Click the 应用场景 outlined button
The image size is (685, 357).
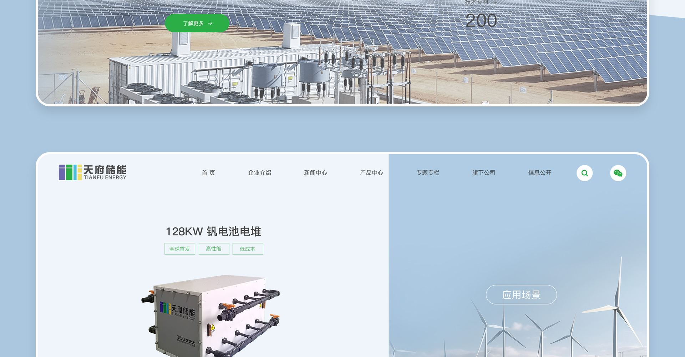pyautogui.click(x=521, y=295)
